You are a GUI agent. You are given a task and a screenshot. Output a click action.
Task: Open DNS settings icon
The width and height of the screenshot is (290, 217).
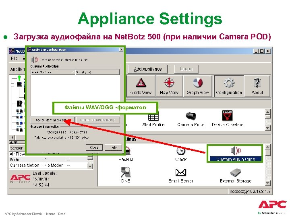tap(126, 175)
